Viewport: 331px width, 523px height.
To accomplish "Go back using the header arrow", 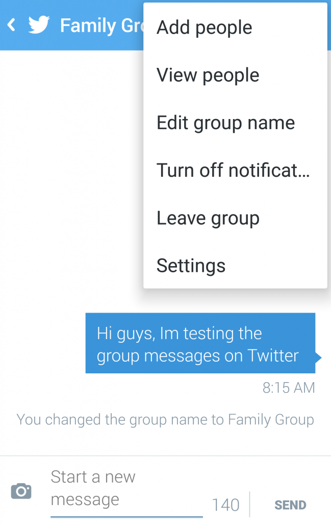I will (x=12, y=26).
